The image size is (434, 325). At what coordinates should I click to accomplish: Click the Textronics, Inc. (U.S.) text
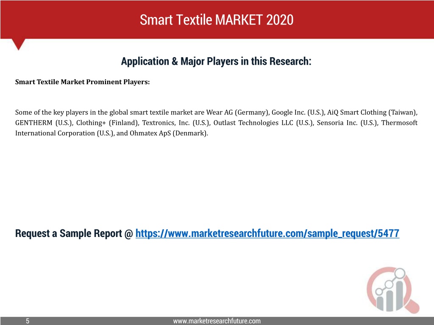(x=176, y=123)
